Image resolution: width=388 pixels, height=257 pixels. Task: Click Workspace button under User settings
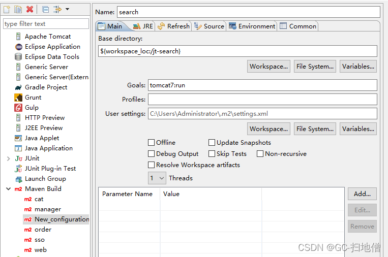[x=268, y=129]
